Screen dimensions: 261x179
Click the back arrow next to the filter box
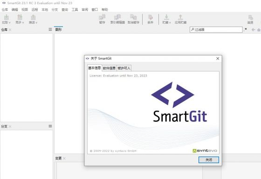(x=254, y=30)
